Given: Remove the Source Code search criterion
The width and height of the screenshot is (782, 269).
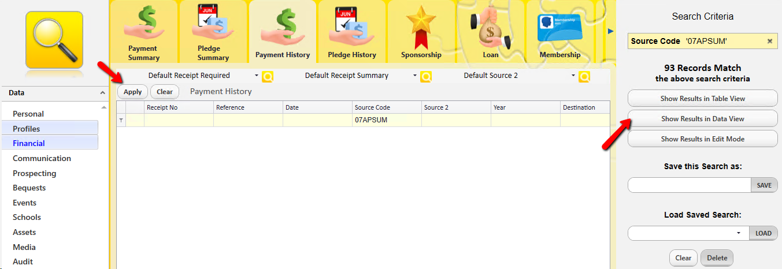Looking at the screenshot, I should pos(769,41).
